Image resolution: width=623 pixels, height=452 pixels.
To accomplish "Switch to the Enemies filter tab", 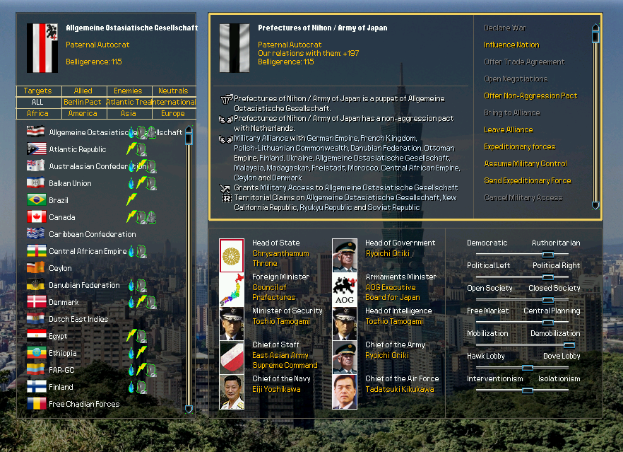I will point(129,91).
